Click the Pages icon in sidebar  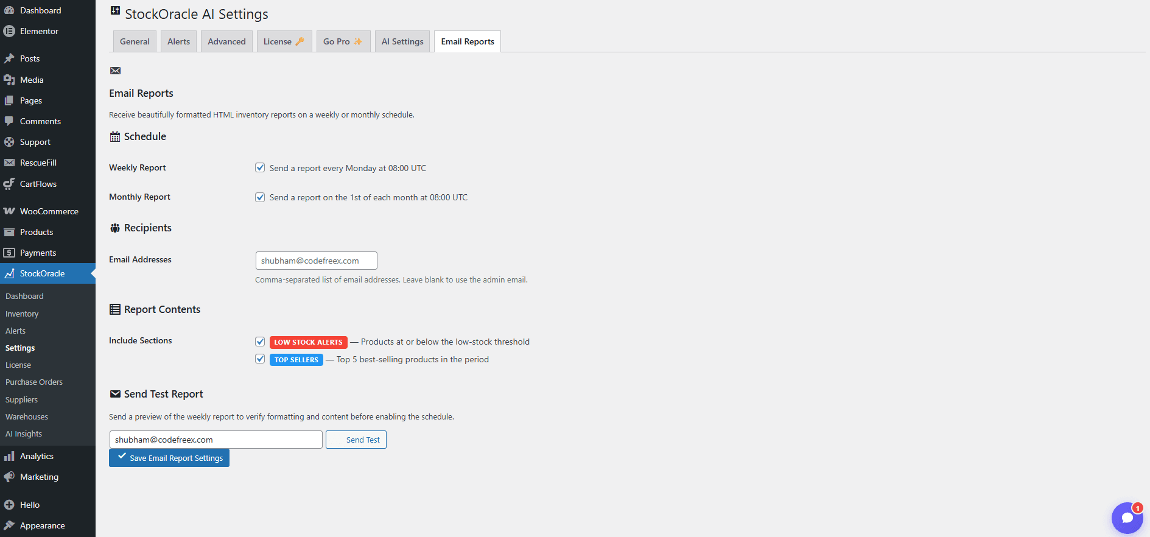(x=9, y=100)
